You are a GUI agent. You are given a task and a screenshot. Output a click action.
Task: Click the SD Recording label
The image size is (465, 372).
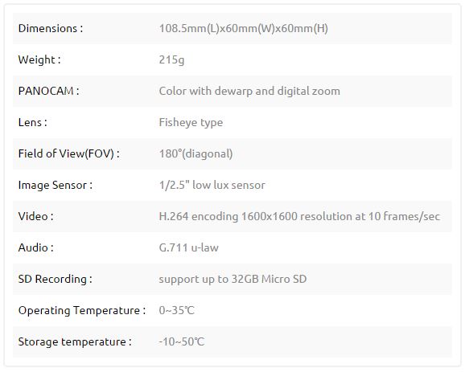pos(56,279)
